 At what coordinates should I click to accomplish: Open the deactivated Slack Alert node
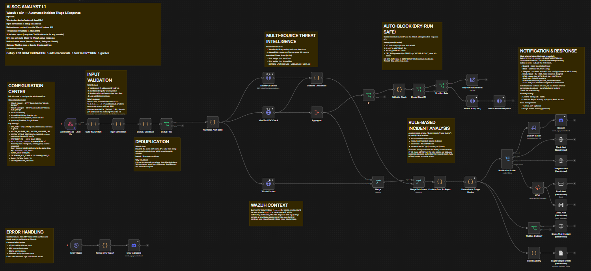(x=561, y=140)
